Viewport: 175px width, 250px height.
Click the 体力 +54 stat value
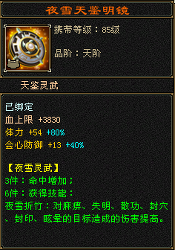[x=24, y=133]
